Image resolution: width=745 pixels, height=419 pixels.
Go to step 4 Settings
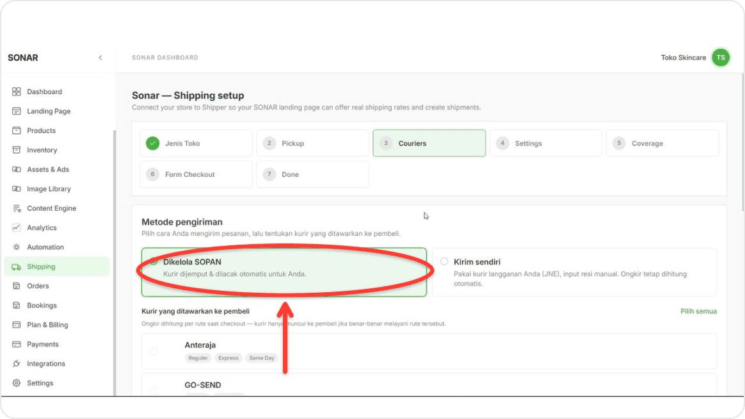[546, 143]
